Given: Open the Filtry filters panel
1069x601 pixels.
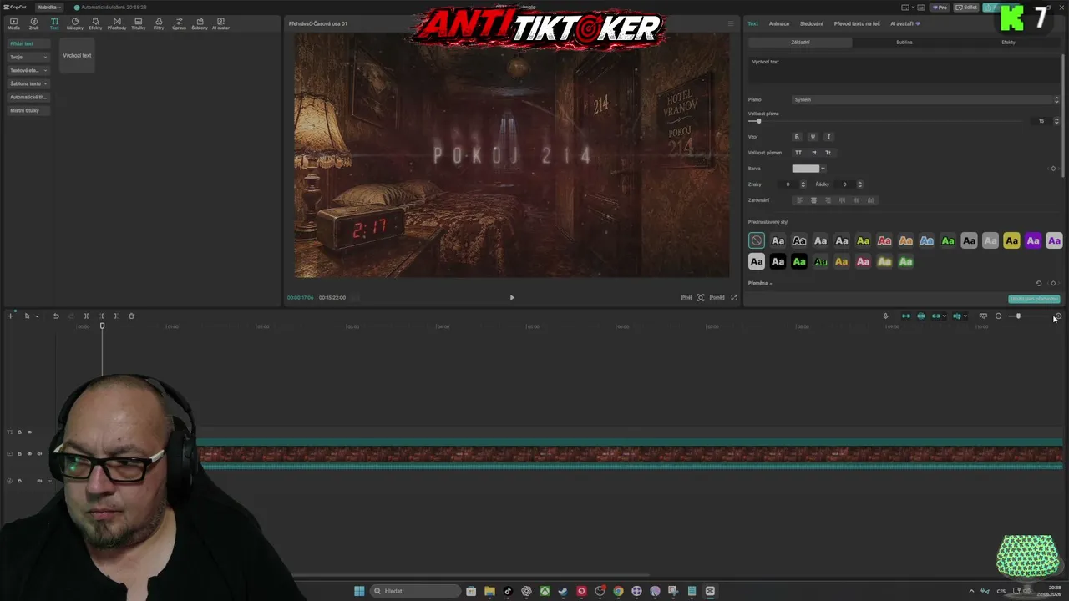Looking at the screenshot, I should (x=159, y=23).
